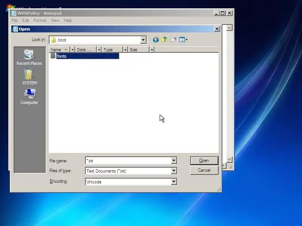Expand the Files of type dropdown
This screenshot has width=302, height=226.
point(174,171)
